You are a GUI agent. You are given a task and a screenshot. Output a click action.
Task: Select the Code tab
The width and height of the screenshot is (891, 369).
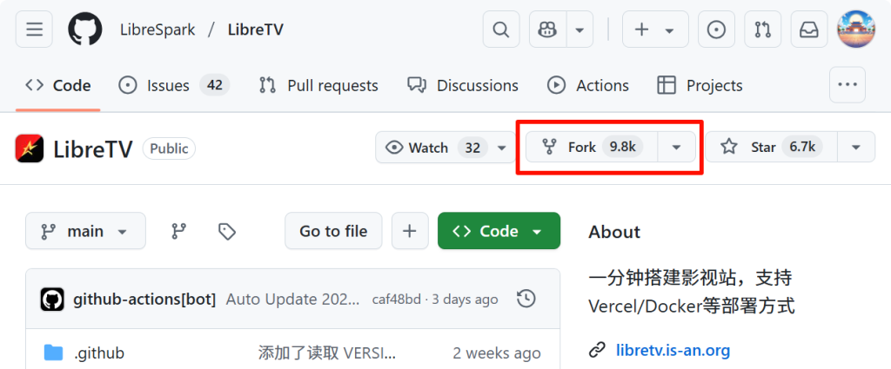(58, 86)
